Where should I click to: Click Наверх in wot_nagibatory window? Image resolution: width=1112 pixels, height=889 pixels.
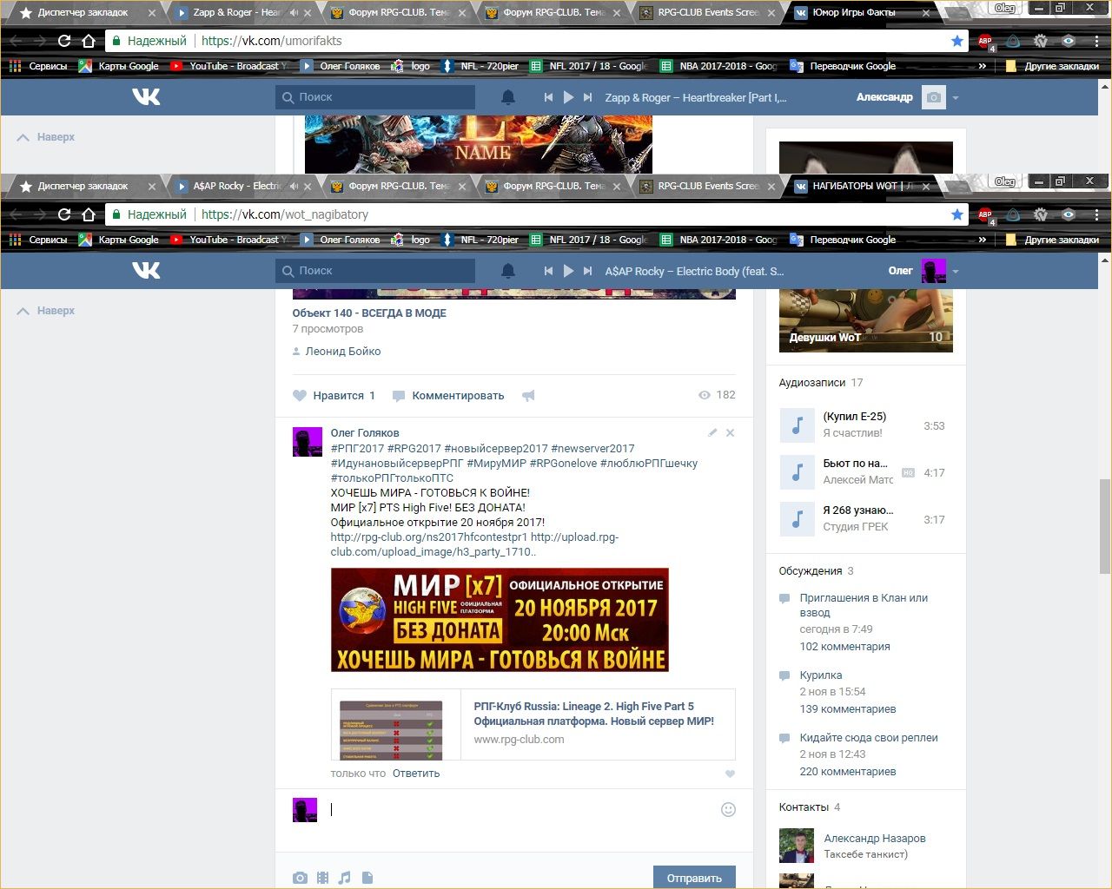tap(46, 311)
